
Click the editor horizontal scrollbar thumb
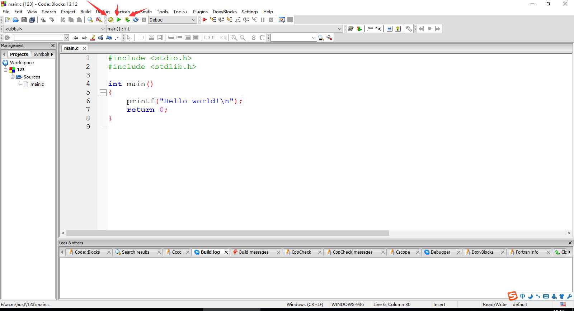pyautogui.click(x=227, y=233)
